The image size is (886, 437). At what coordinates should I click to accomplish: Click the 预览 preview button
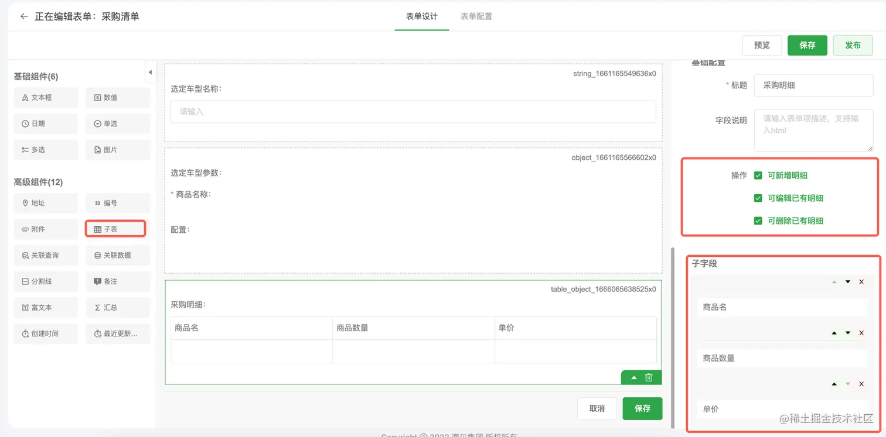click(x=762, y=45)
